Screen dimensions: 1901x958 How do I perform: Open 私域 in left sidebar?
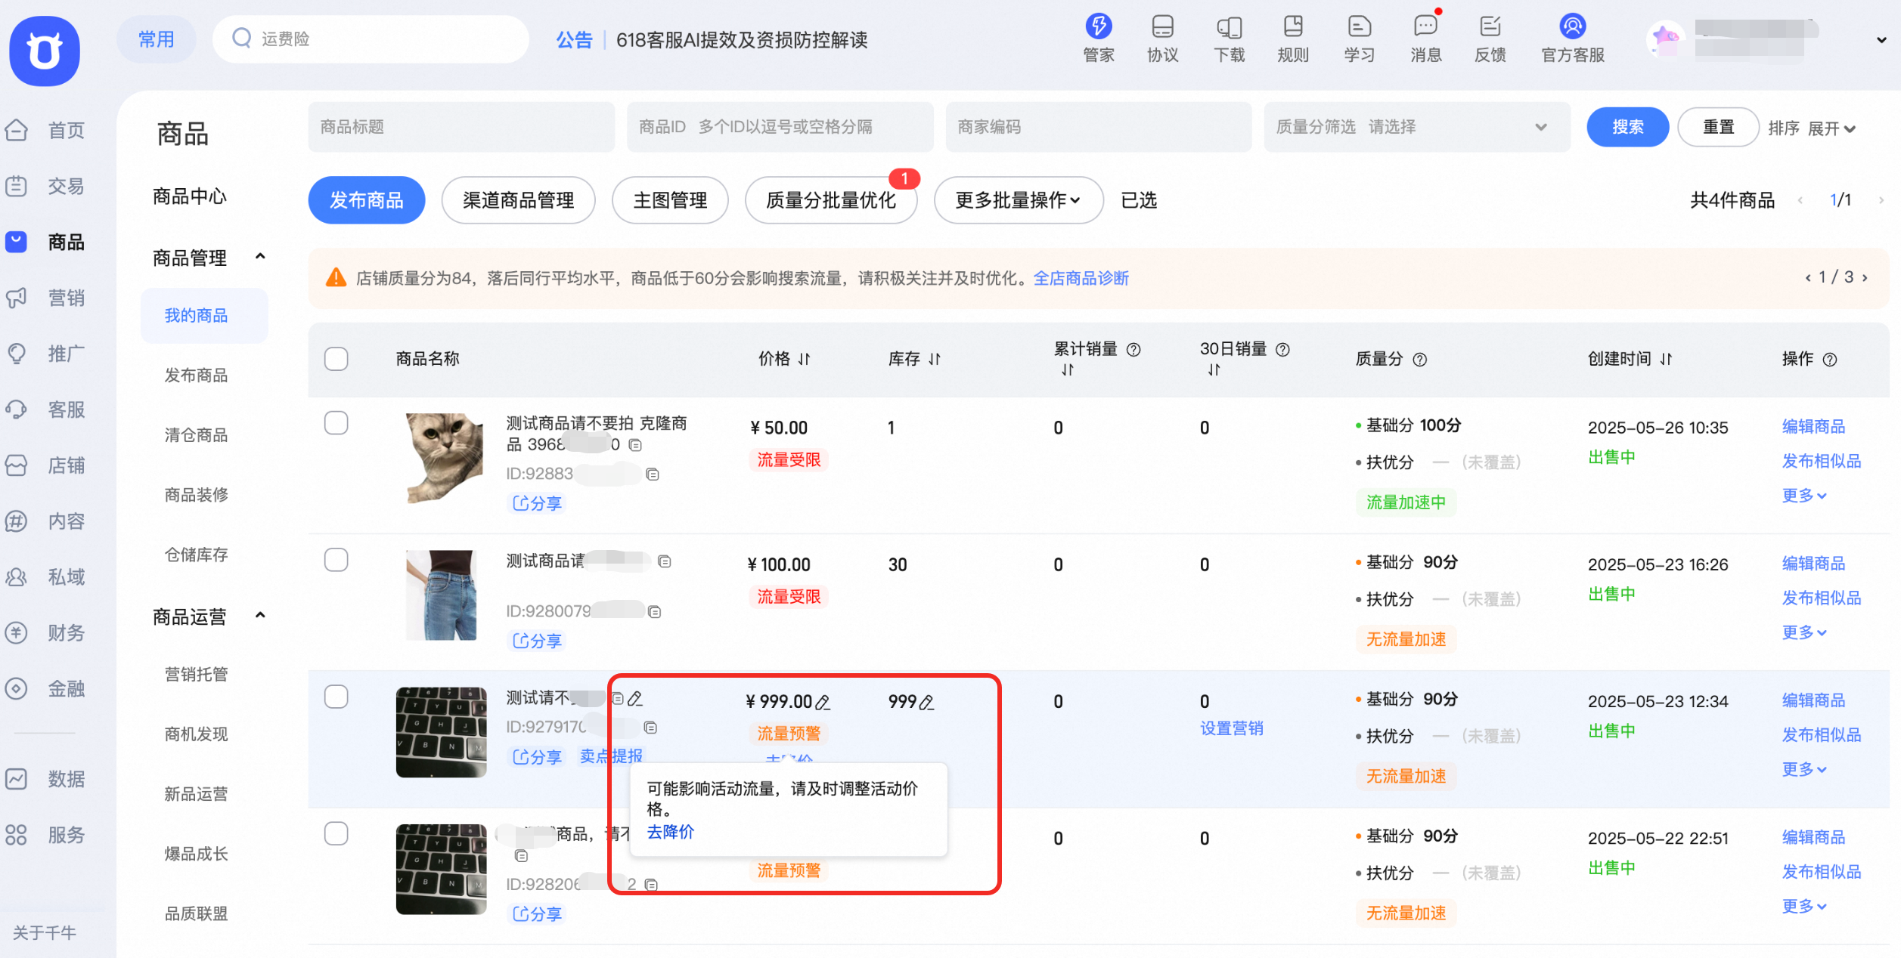(45, 577)
